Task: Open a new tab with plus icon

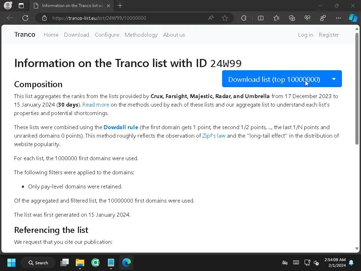Action: coord(120,6)
